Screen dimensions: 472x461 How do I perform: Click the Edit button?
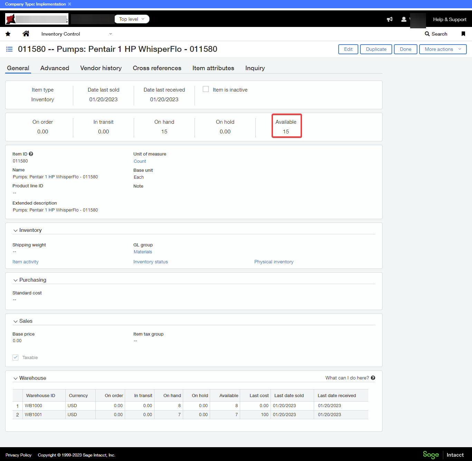[348, 49]
